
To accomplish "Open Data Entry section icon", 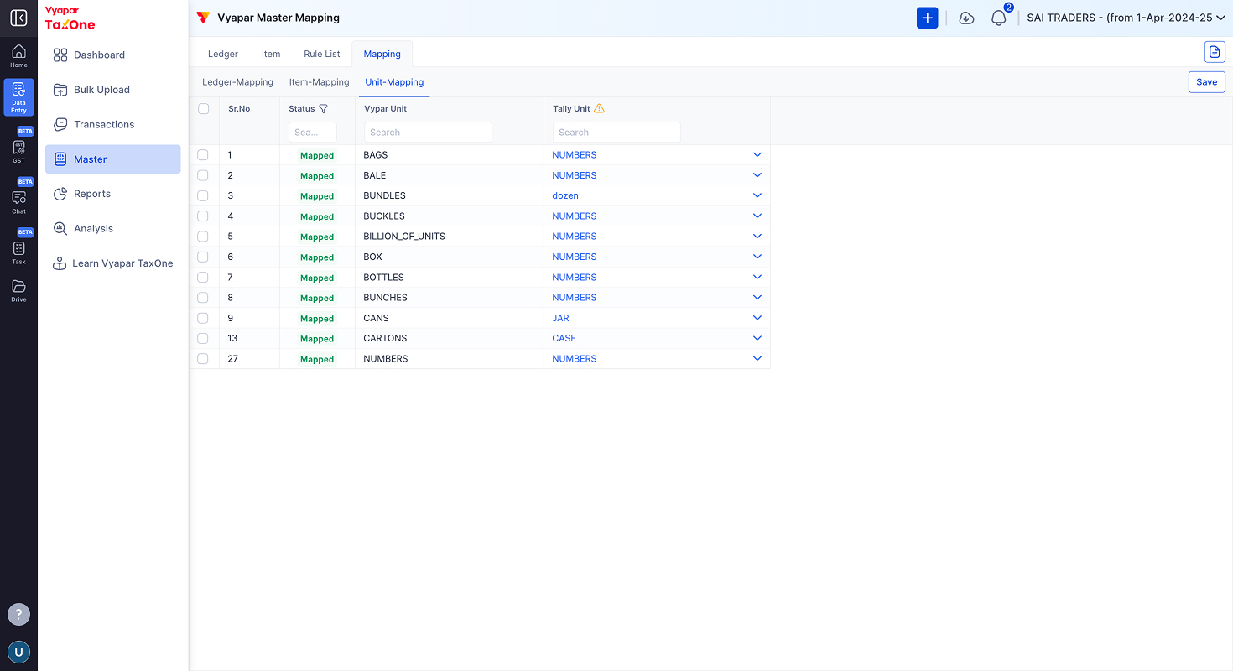I will (x=18, y=97).
